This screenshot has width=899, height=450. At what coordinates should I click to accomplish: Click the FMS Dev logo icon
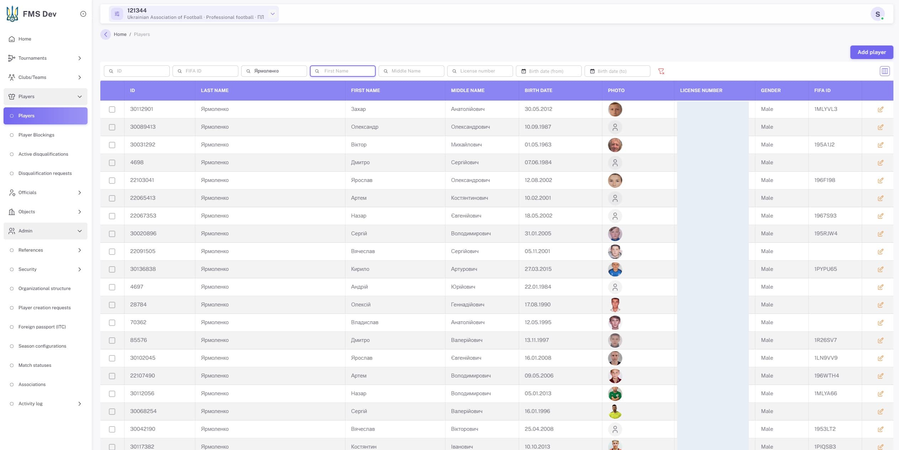coord(12,14)
